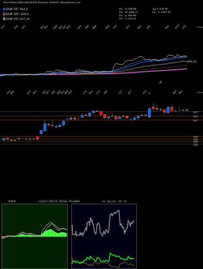Select the 'DOW ST: 941.2' legend text

click(17, 9)
